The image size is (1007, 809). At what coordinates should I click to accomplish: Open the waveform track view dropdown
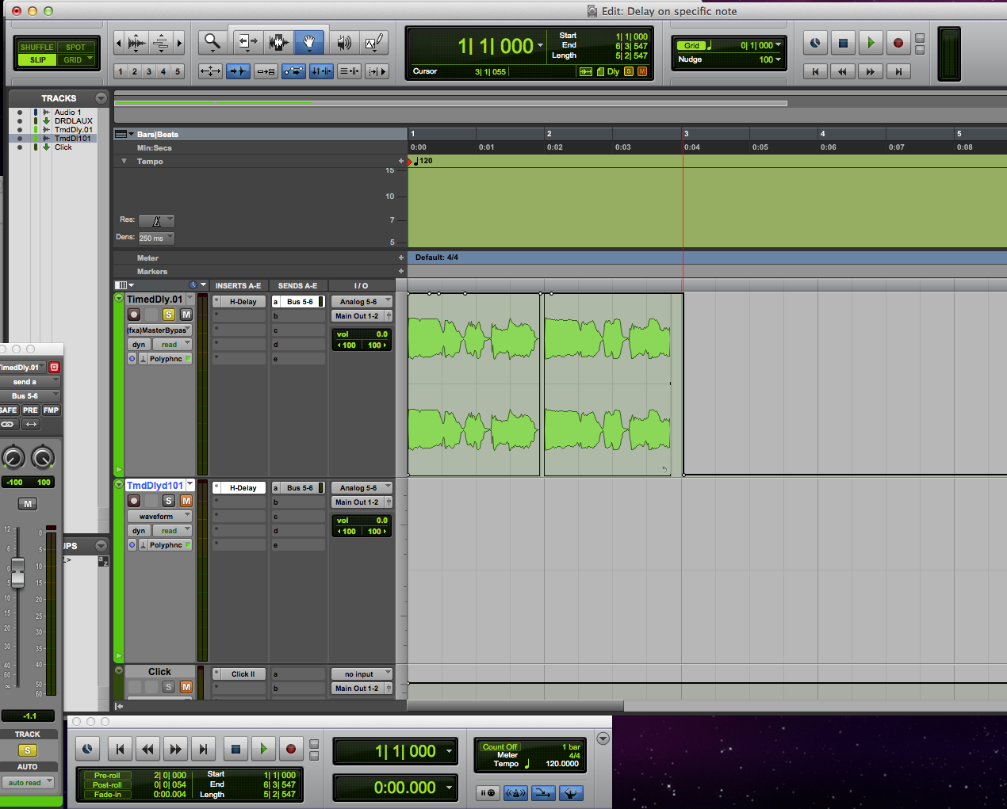[x=159, y=517]
